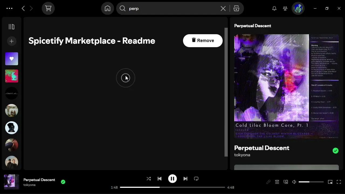Viewport: 345px width, 194px height.
Task: Toggle repeat mode
Action: [x=196, y=179]
